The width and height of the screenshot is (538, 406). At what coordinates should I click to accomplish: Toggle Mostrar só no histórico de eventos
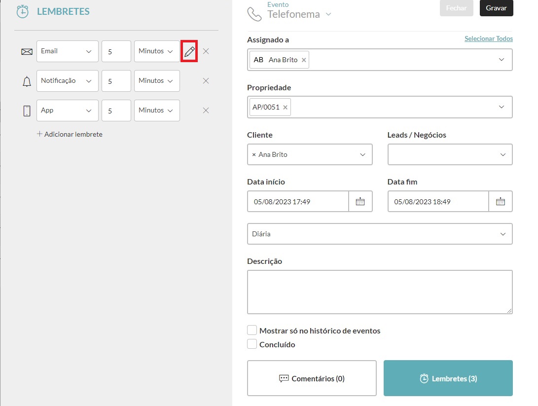[x=252, y=331]
